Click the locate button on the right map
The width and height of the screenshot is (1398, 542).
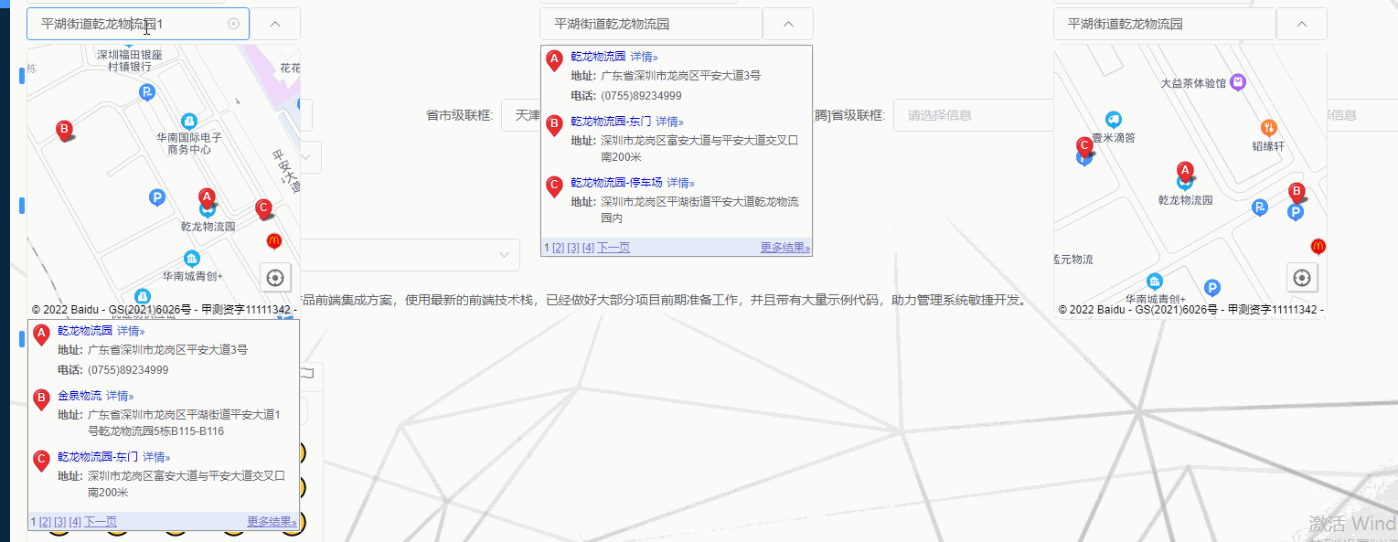1302,276
